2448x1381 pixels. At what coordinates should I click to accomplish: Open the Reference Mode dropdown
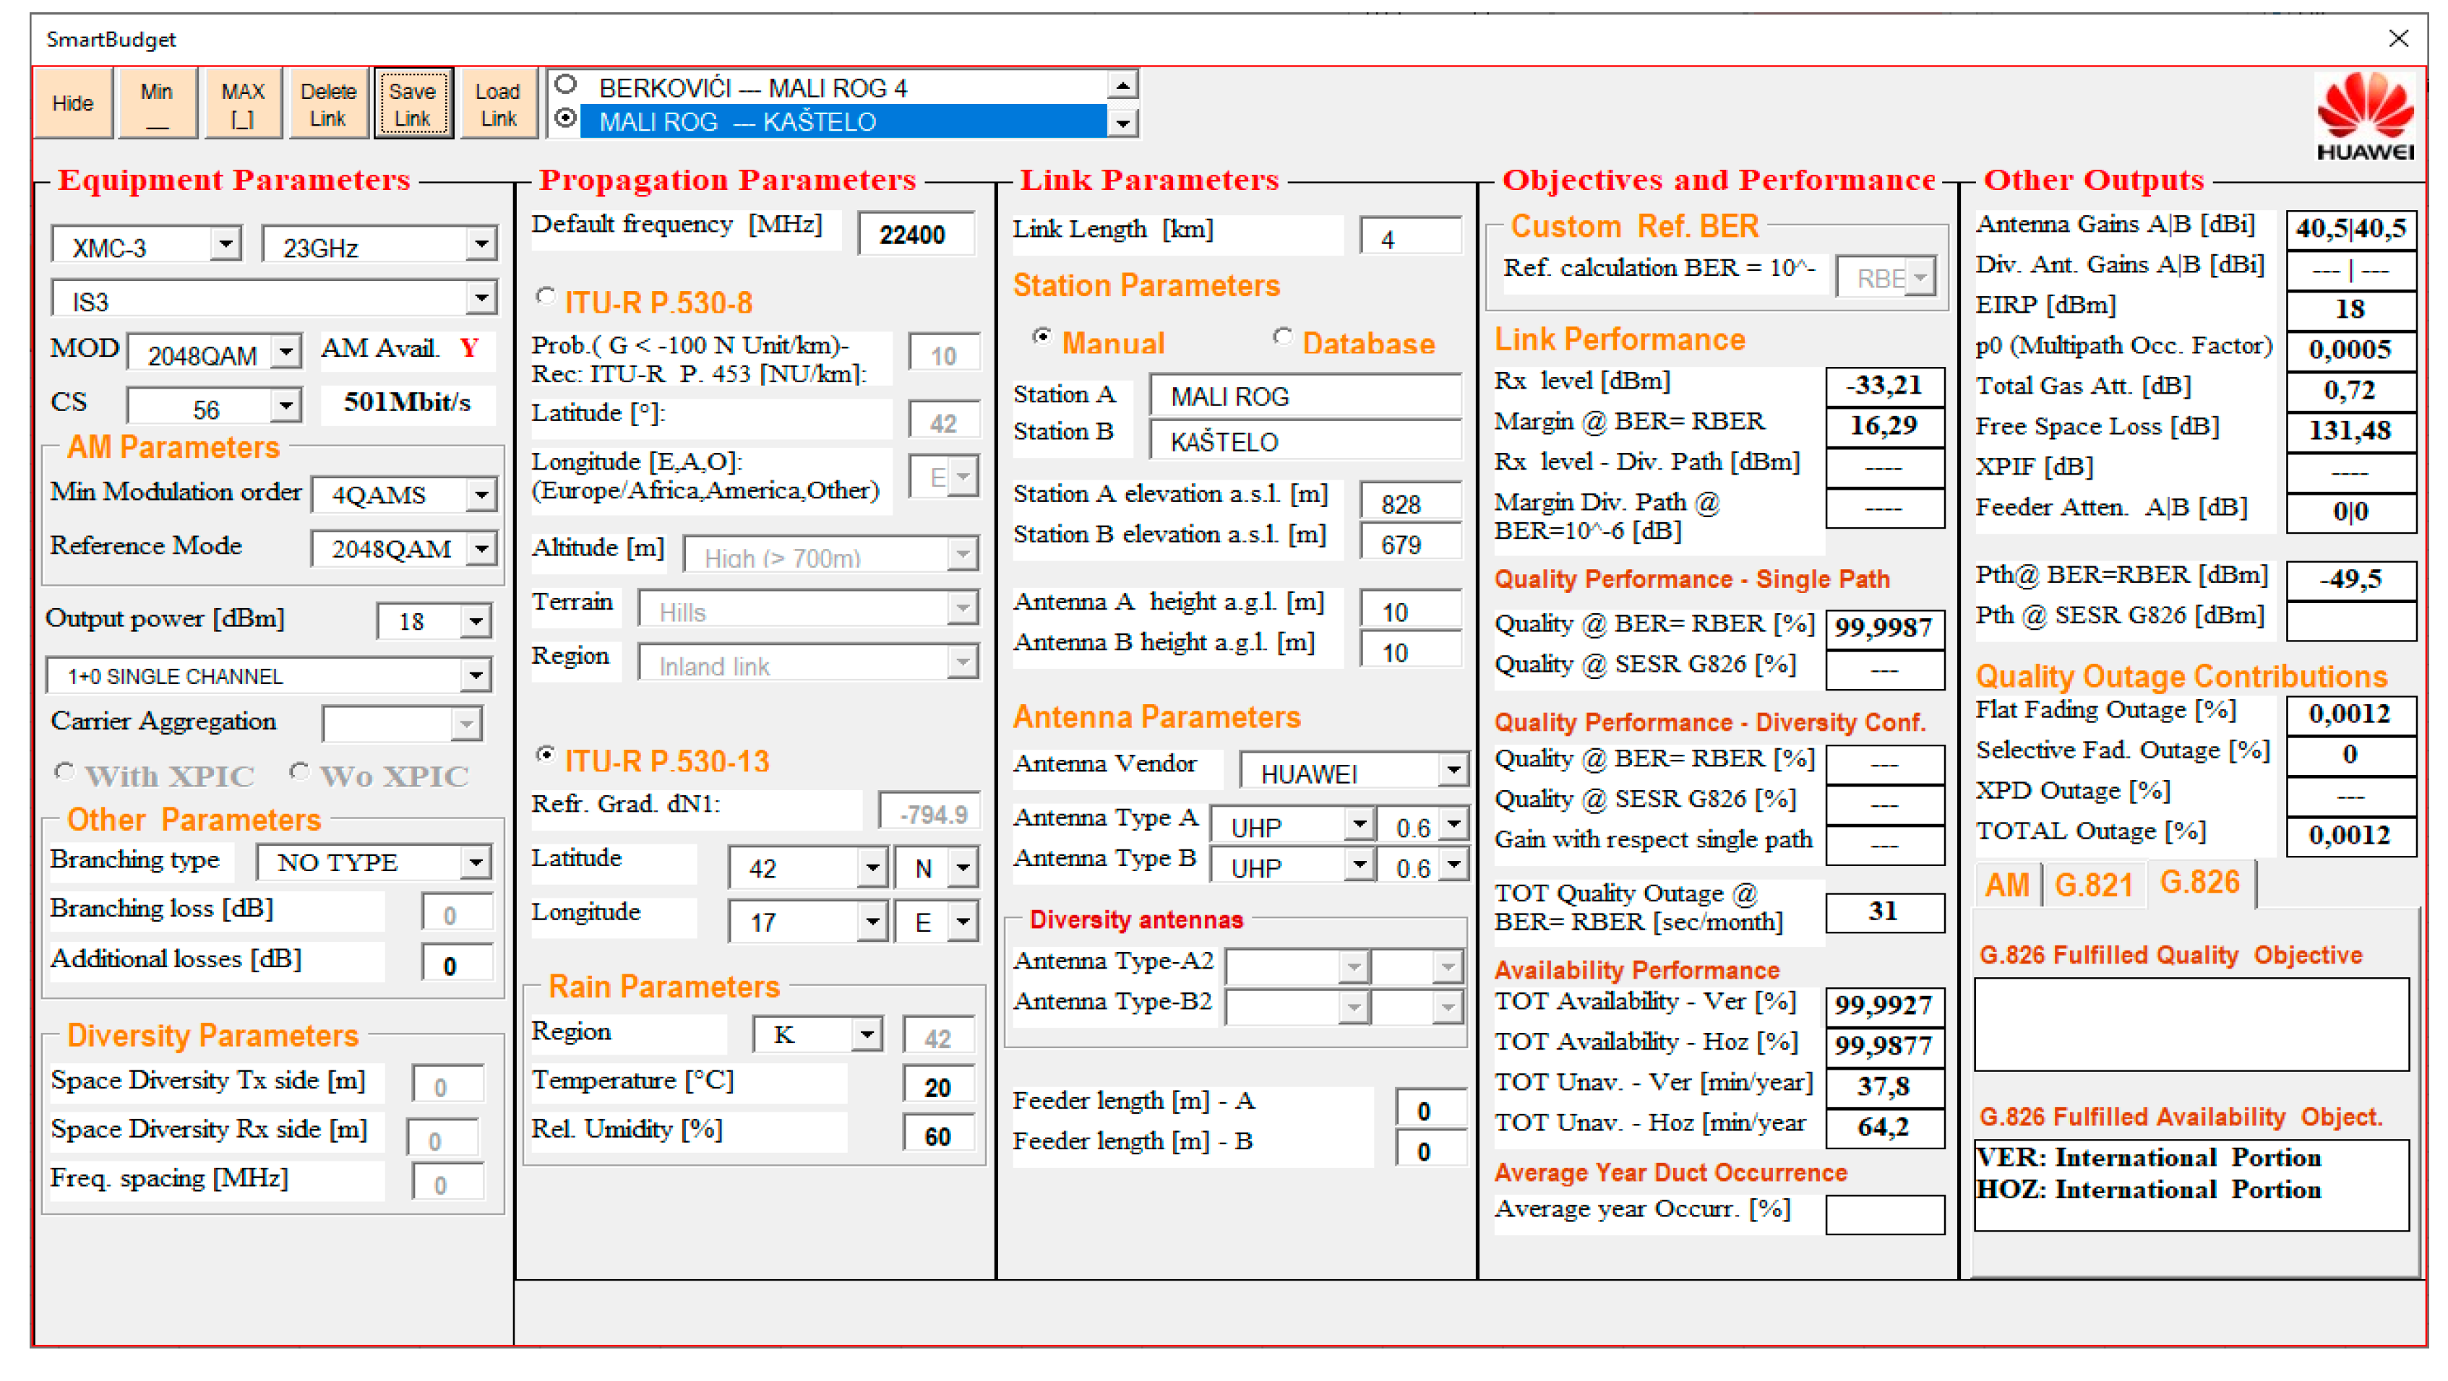(x=482, y=549)
